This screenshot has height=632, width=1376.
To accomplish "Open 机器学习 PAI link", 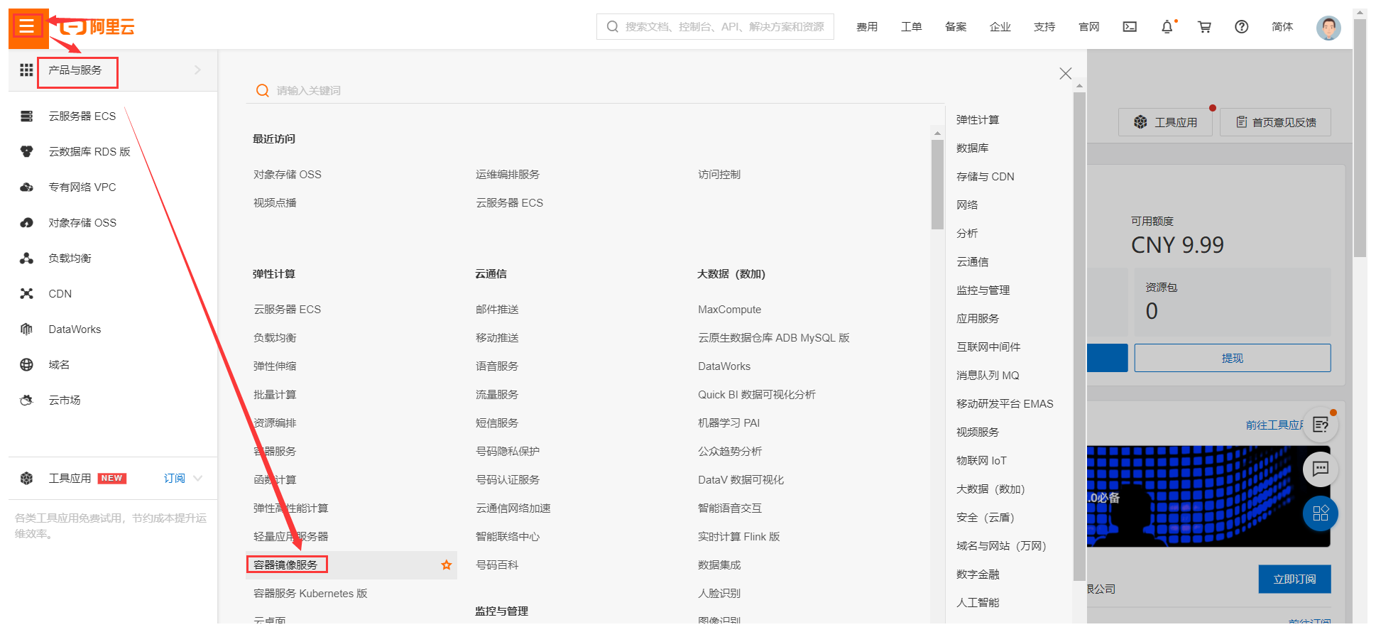I will coord(729,423).
